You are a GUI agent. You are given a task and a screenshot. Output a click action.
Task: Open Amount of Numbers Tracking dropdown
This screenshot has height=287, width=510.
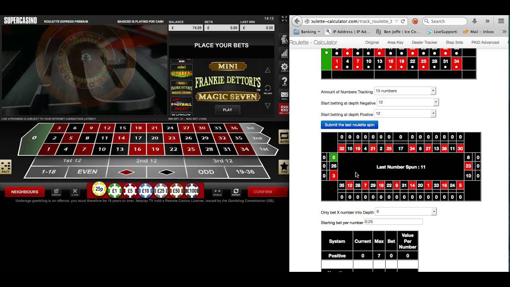tap(405, 91)
